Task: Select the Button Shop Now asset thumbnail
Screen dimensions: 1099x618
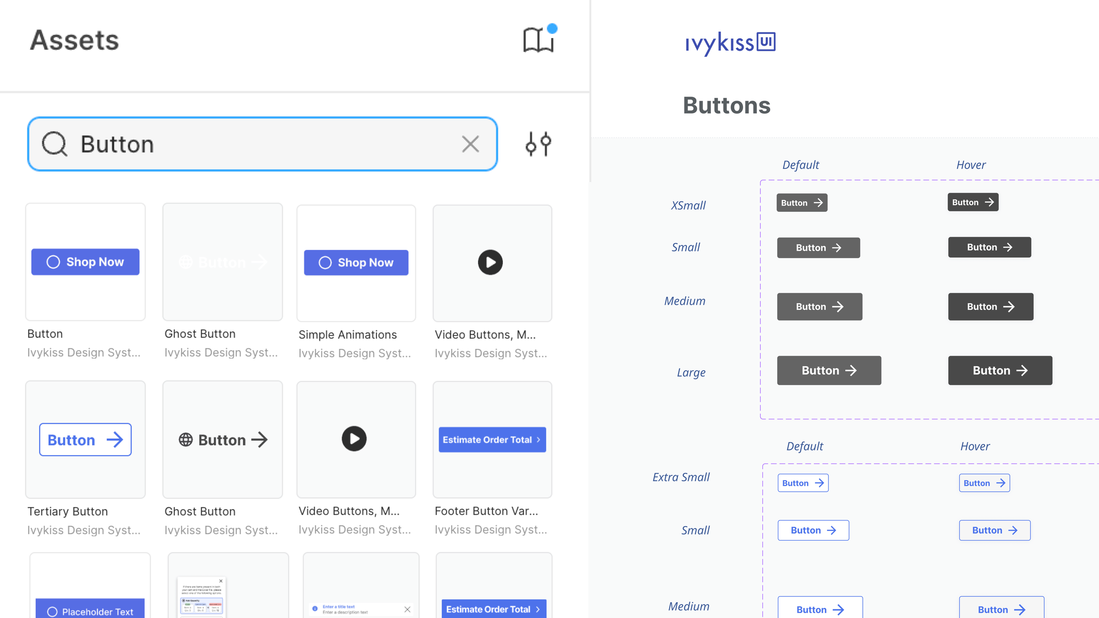Action: point(86,262)
